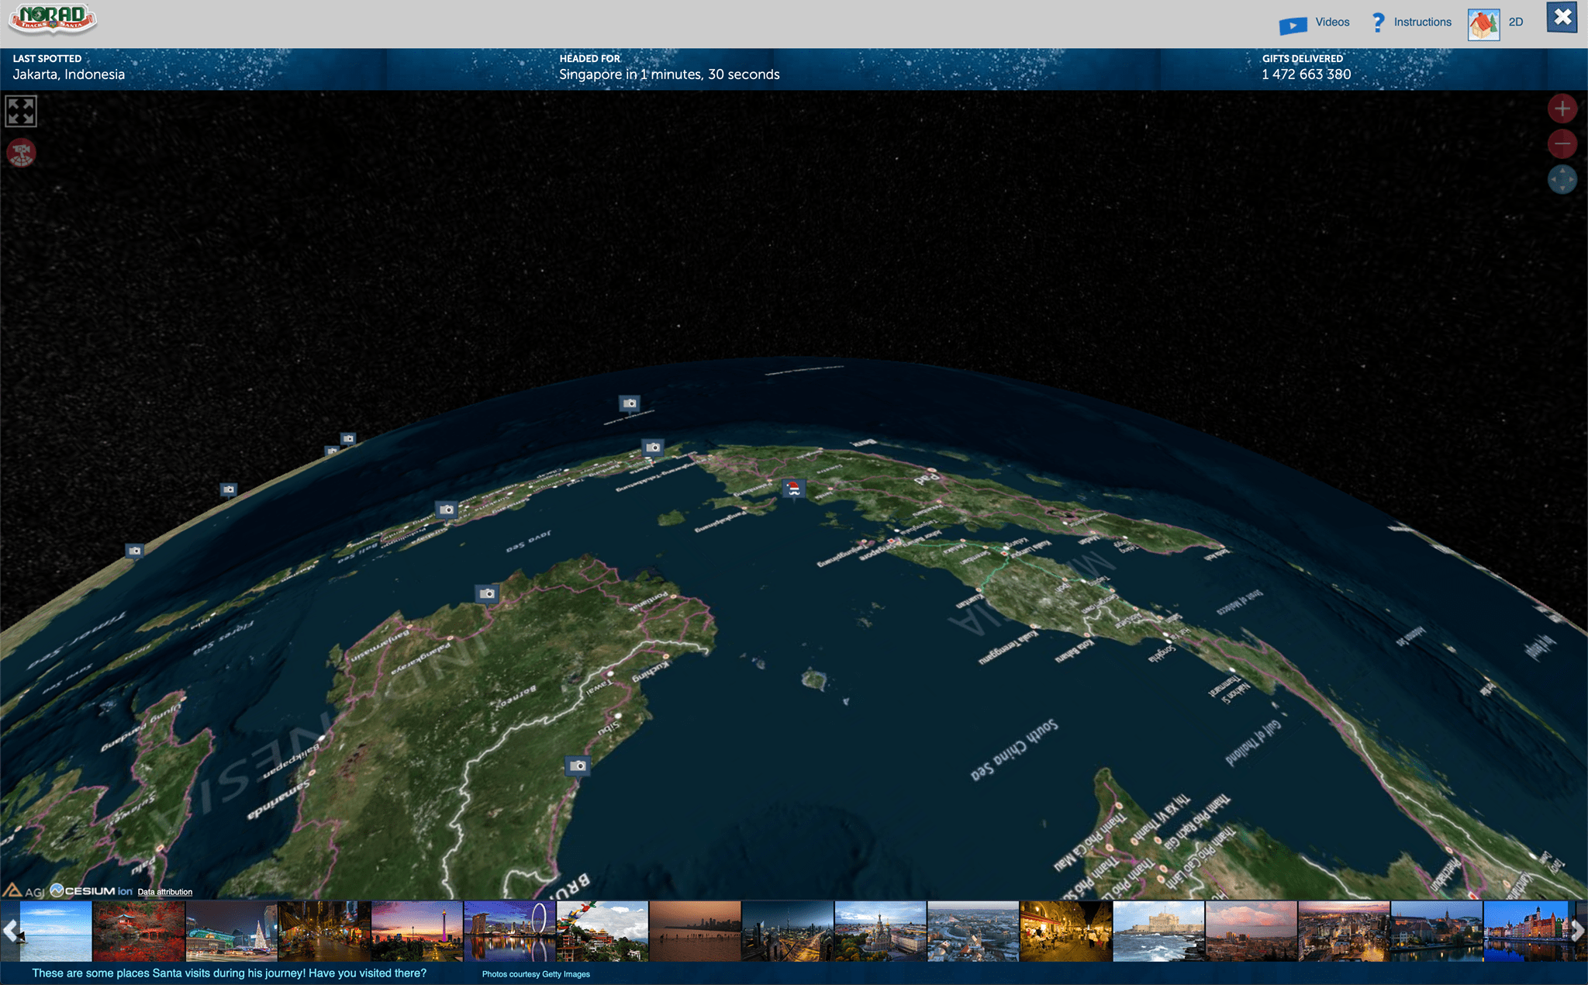
Task: Click the NORAD Tracks Santa logo
Action: [53, 20]
